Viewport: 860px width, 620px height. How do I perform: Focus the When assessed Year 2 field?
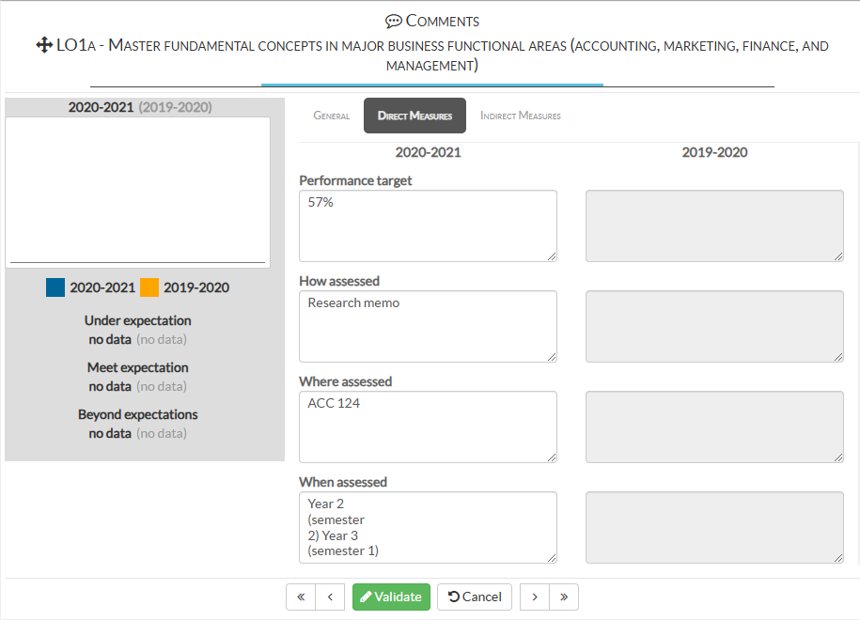[x=428, y=527]
